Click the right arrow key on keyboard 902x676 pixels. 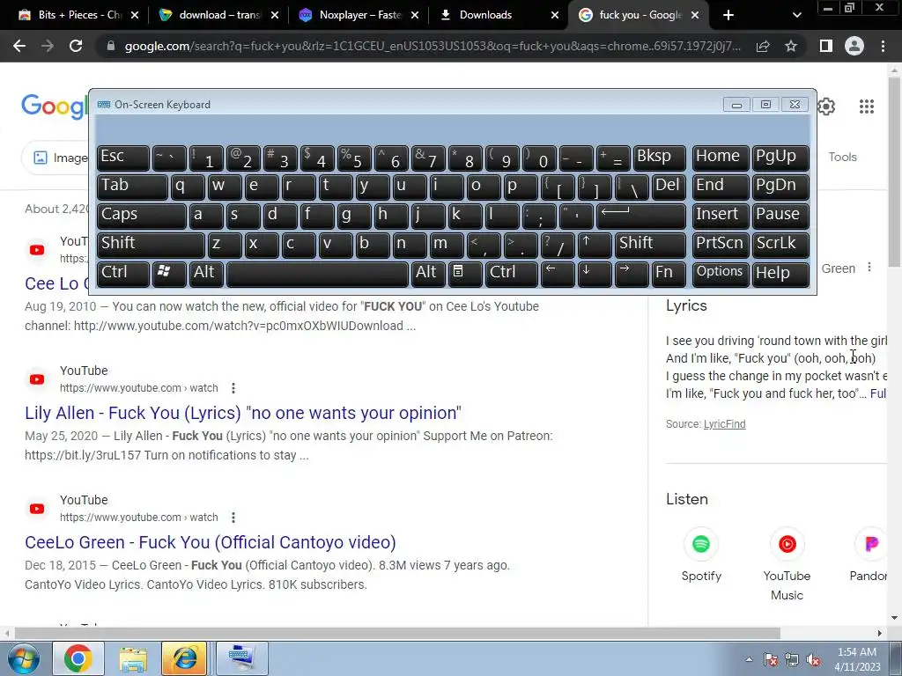632,273
